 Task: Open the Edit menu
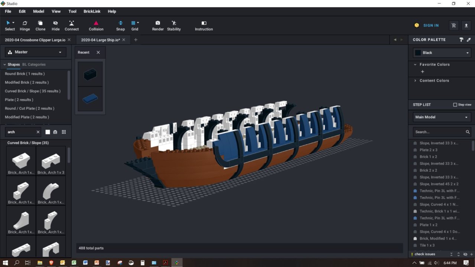(x=22, y=11)
